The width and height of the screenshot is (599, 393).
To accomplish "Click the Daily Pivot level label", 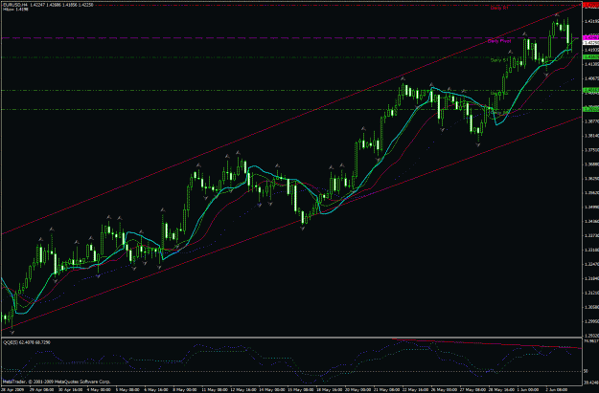I will (x=499, y=41).
